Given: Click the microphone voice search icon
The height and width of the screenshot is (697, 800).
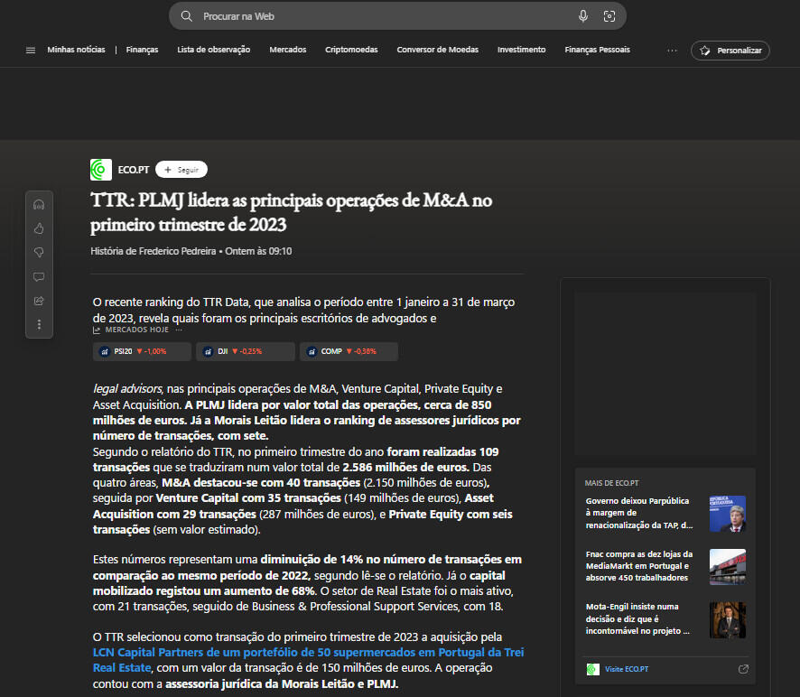Looking at the screenshot, I should click(583, 16).
